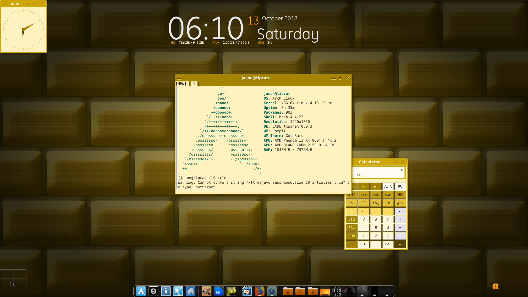This screenshot has width=528, height=297.
Task: Toggle DRG angle mode in Calculator
Action: (x=400, y=195)
